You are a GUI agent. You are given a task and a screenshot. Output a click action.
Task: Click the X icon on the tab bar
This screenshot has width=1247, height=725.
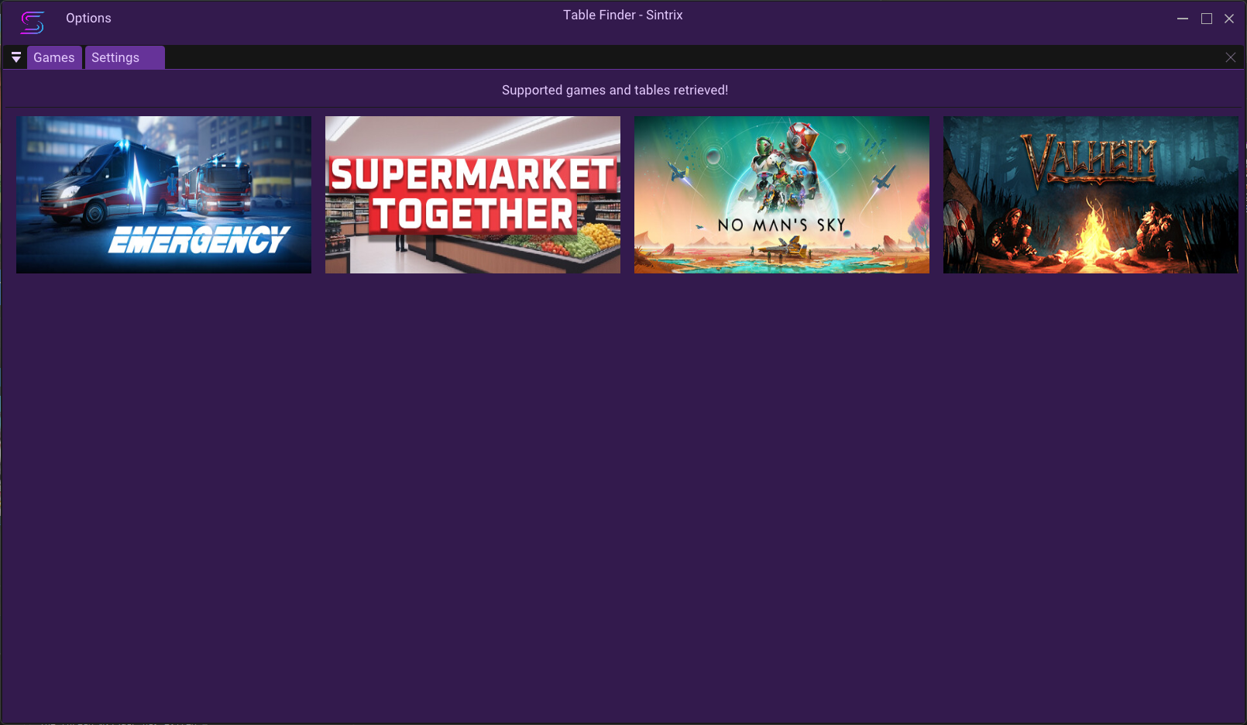(1231, 57)
